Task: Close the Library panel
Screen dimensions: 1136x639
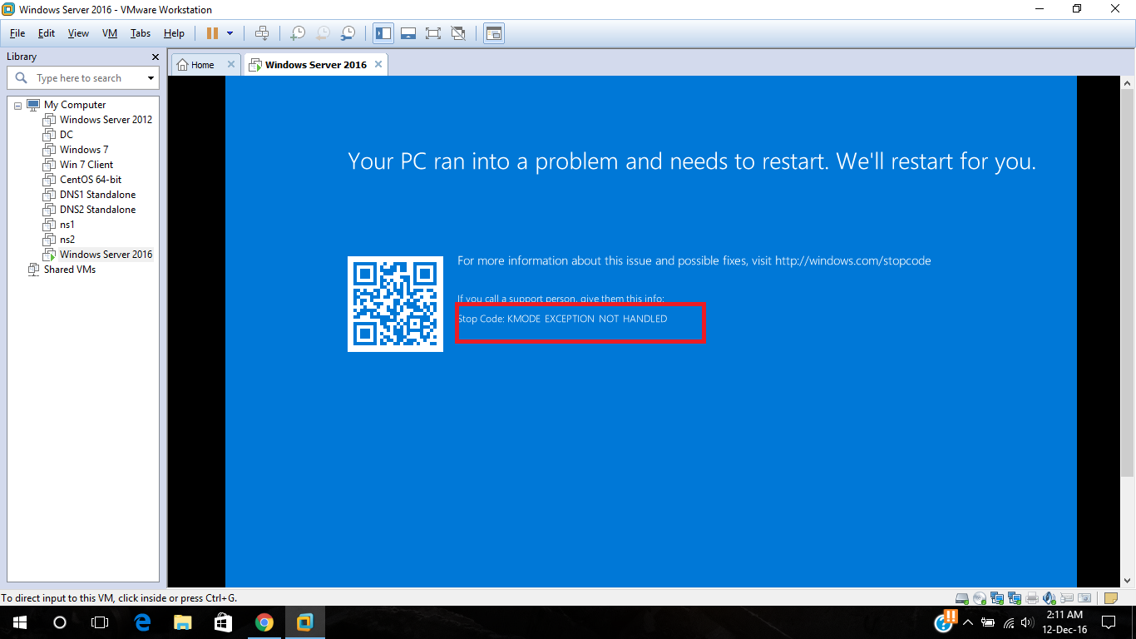Action: 155,57
